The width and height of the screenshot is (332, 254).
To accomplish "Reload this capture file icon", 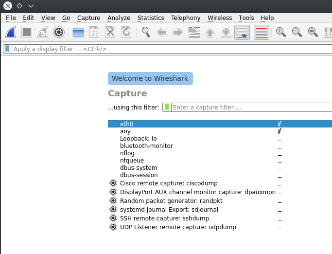I will tap(126, 32).
